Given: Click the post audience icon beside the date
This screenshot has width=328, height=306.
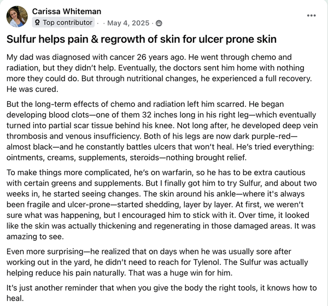Looking at the screenshot, I should [x=159, y=23].
